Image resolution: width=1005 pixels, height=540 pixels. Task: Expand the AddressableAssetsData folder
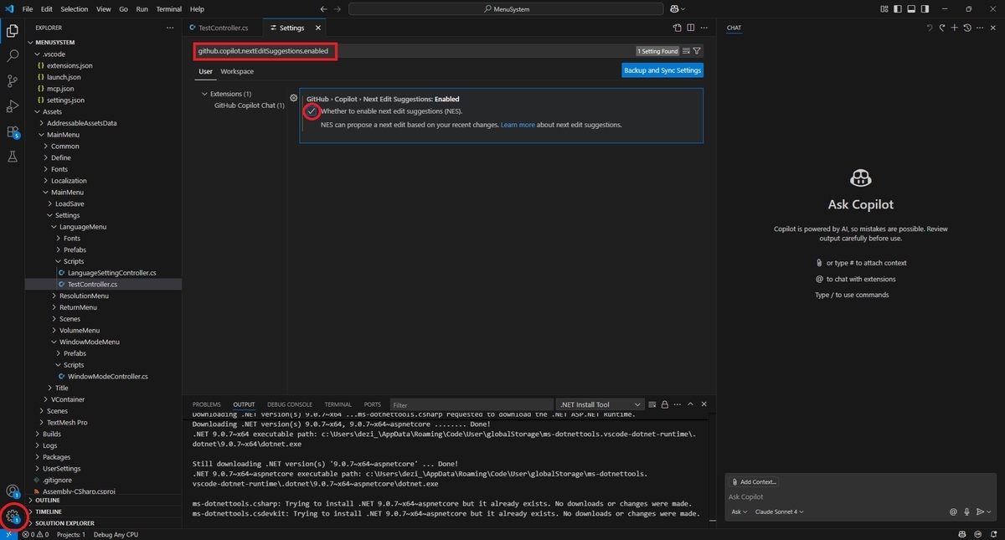coord(81,123)
